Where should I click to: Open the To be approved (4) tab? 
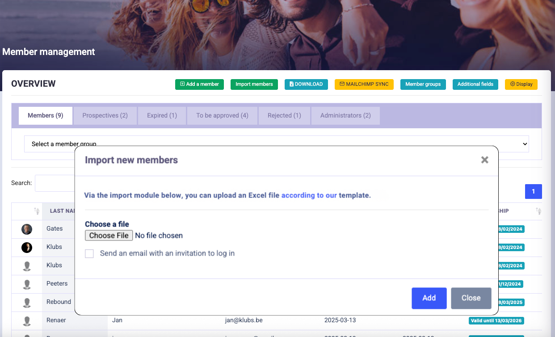tap(222, 115)
